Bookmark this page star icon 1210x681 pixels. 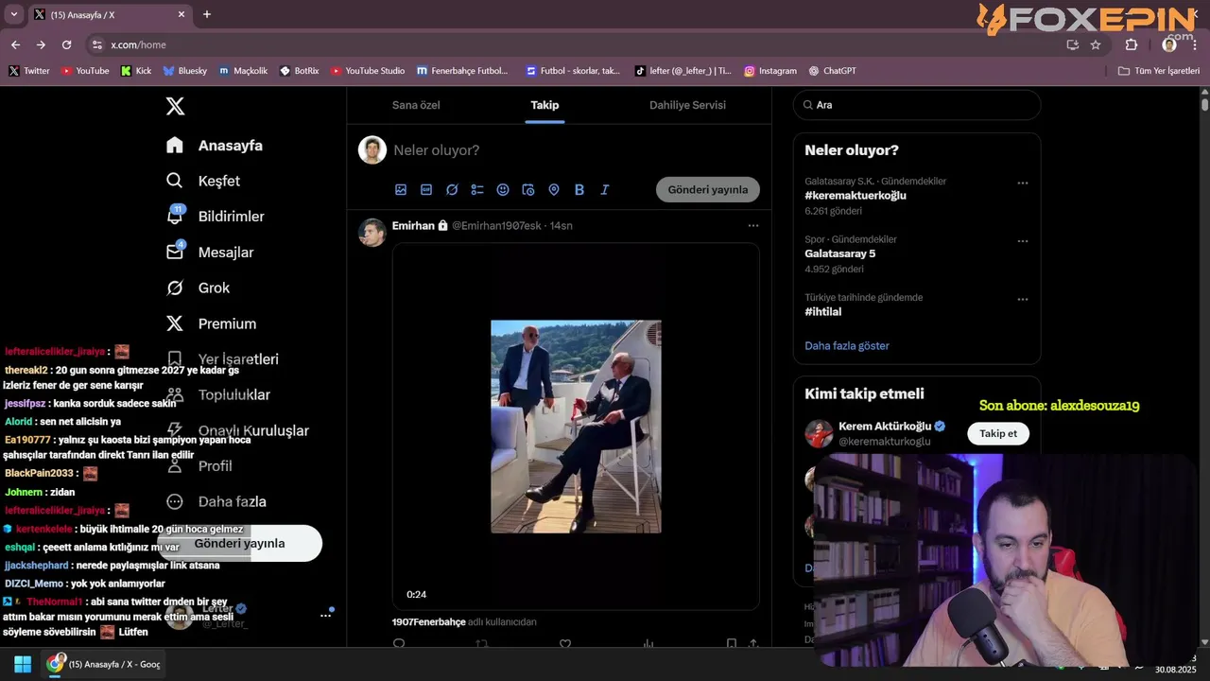1096,44
